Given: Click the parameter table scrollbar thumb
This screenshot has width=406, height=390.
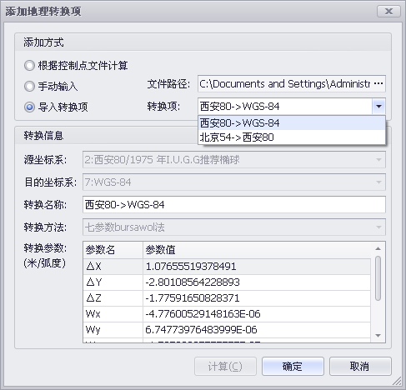Looking at the screenshot, I should click(x=378, y=278).
